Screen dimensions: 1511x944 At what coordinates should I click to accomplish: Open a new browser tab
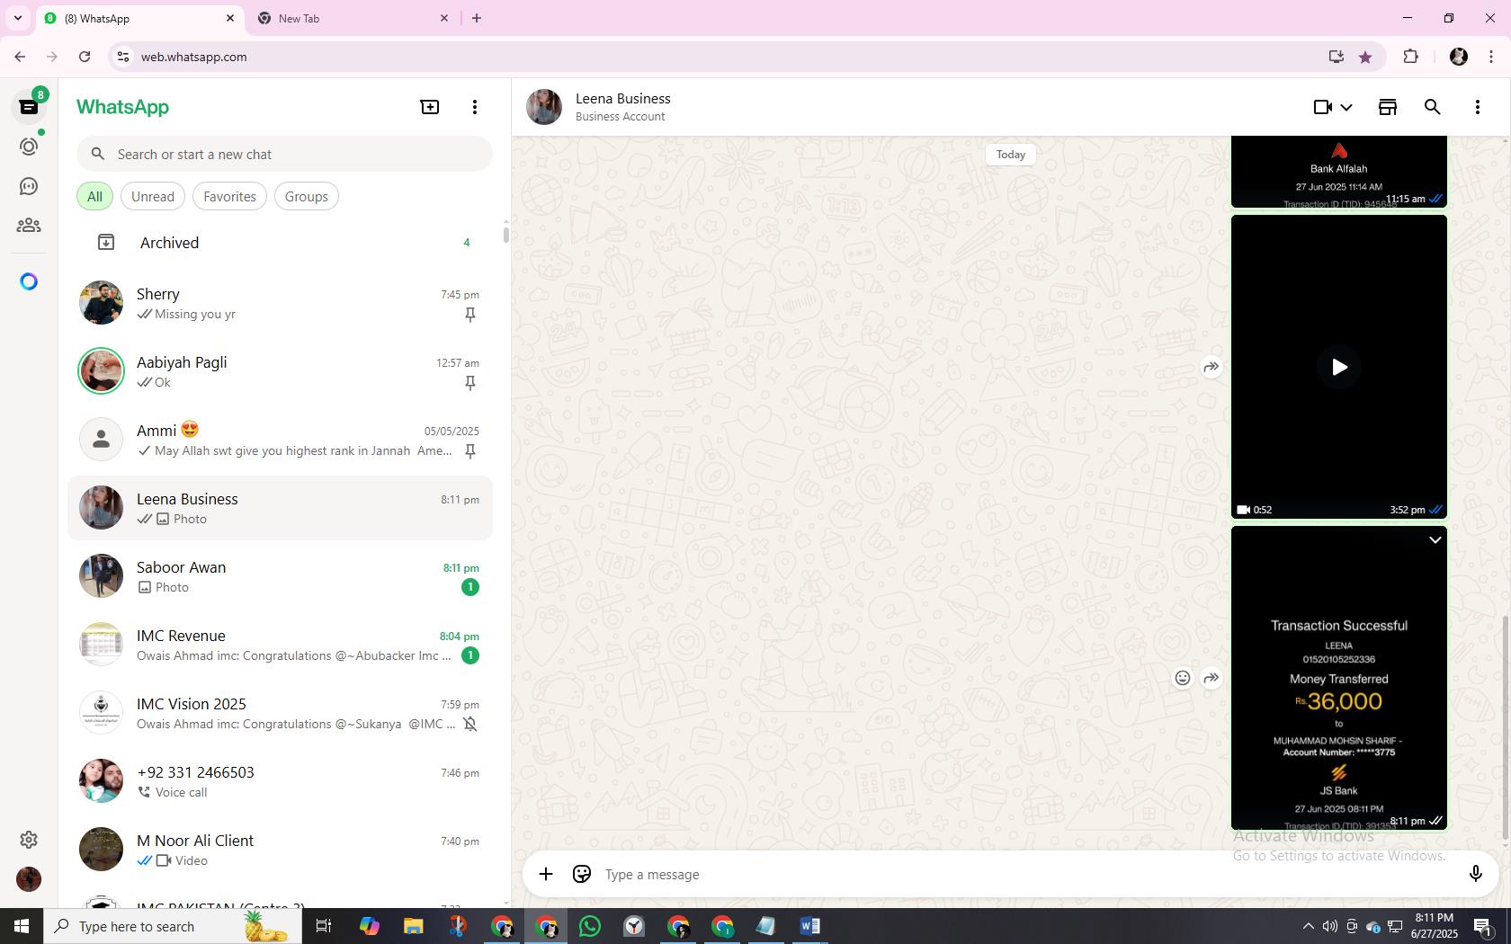click(477, 18)
